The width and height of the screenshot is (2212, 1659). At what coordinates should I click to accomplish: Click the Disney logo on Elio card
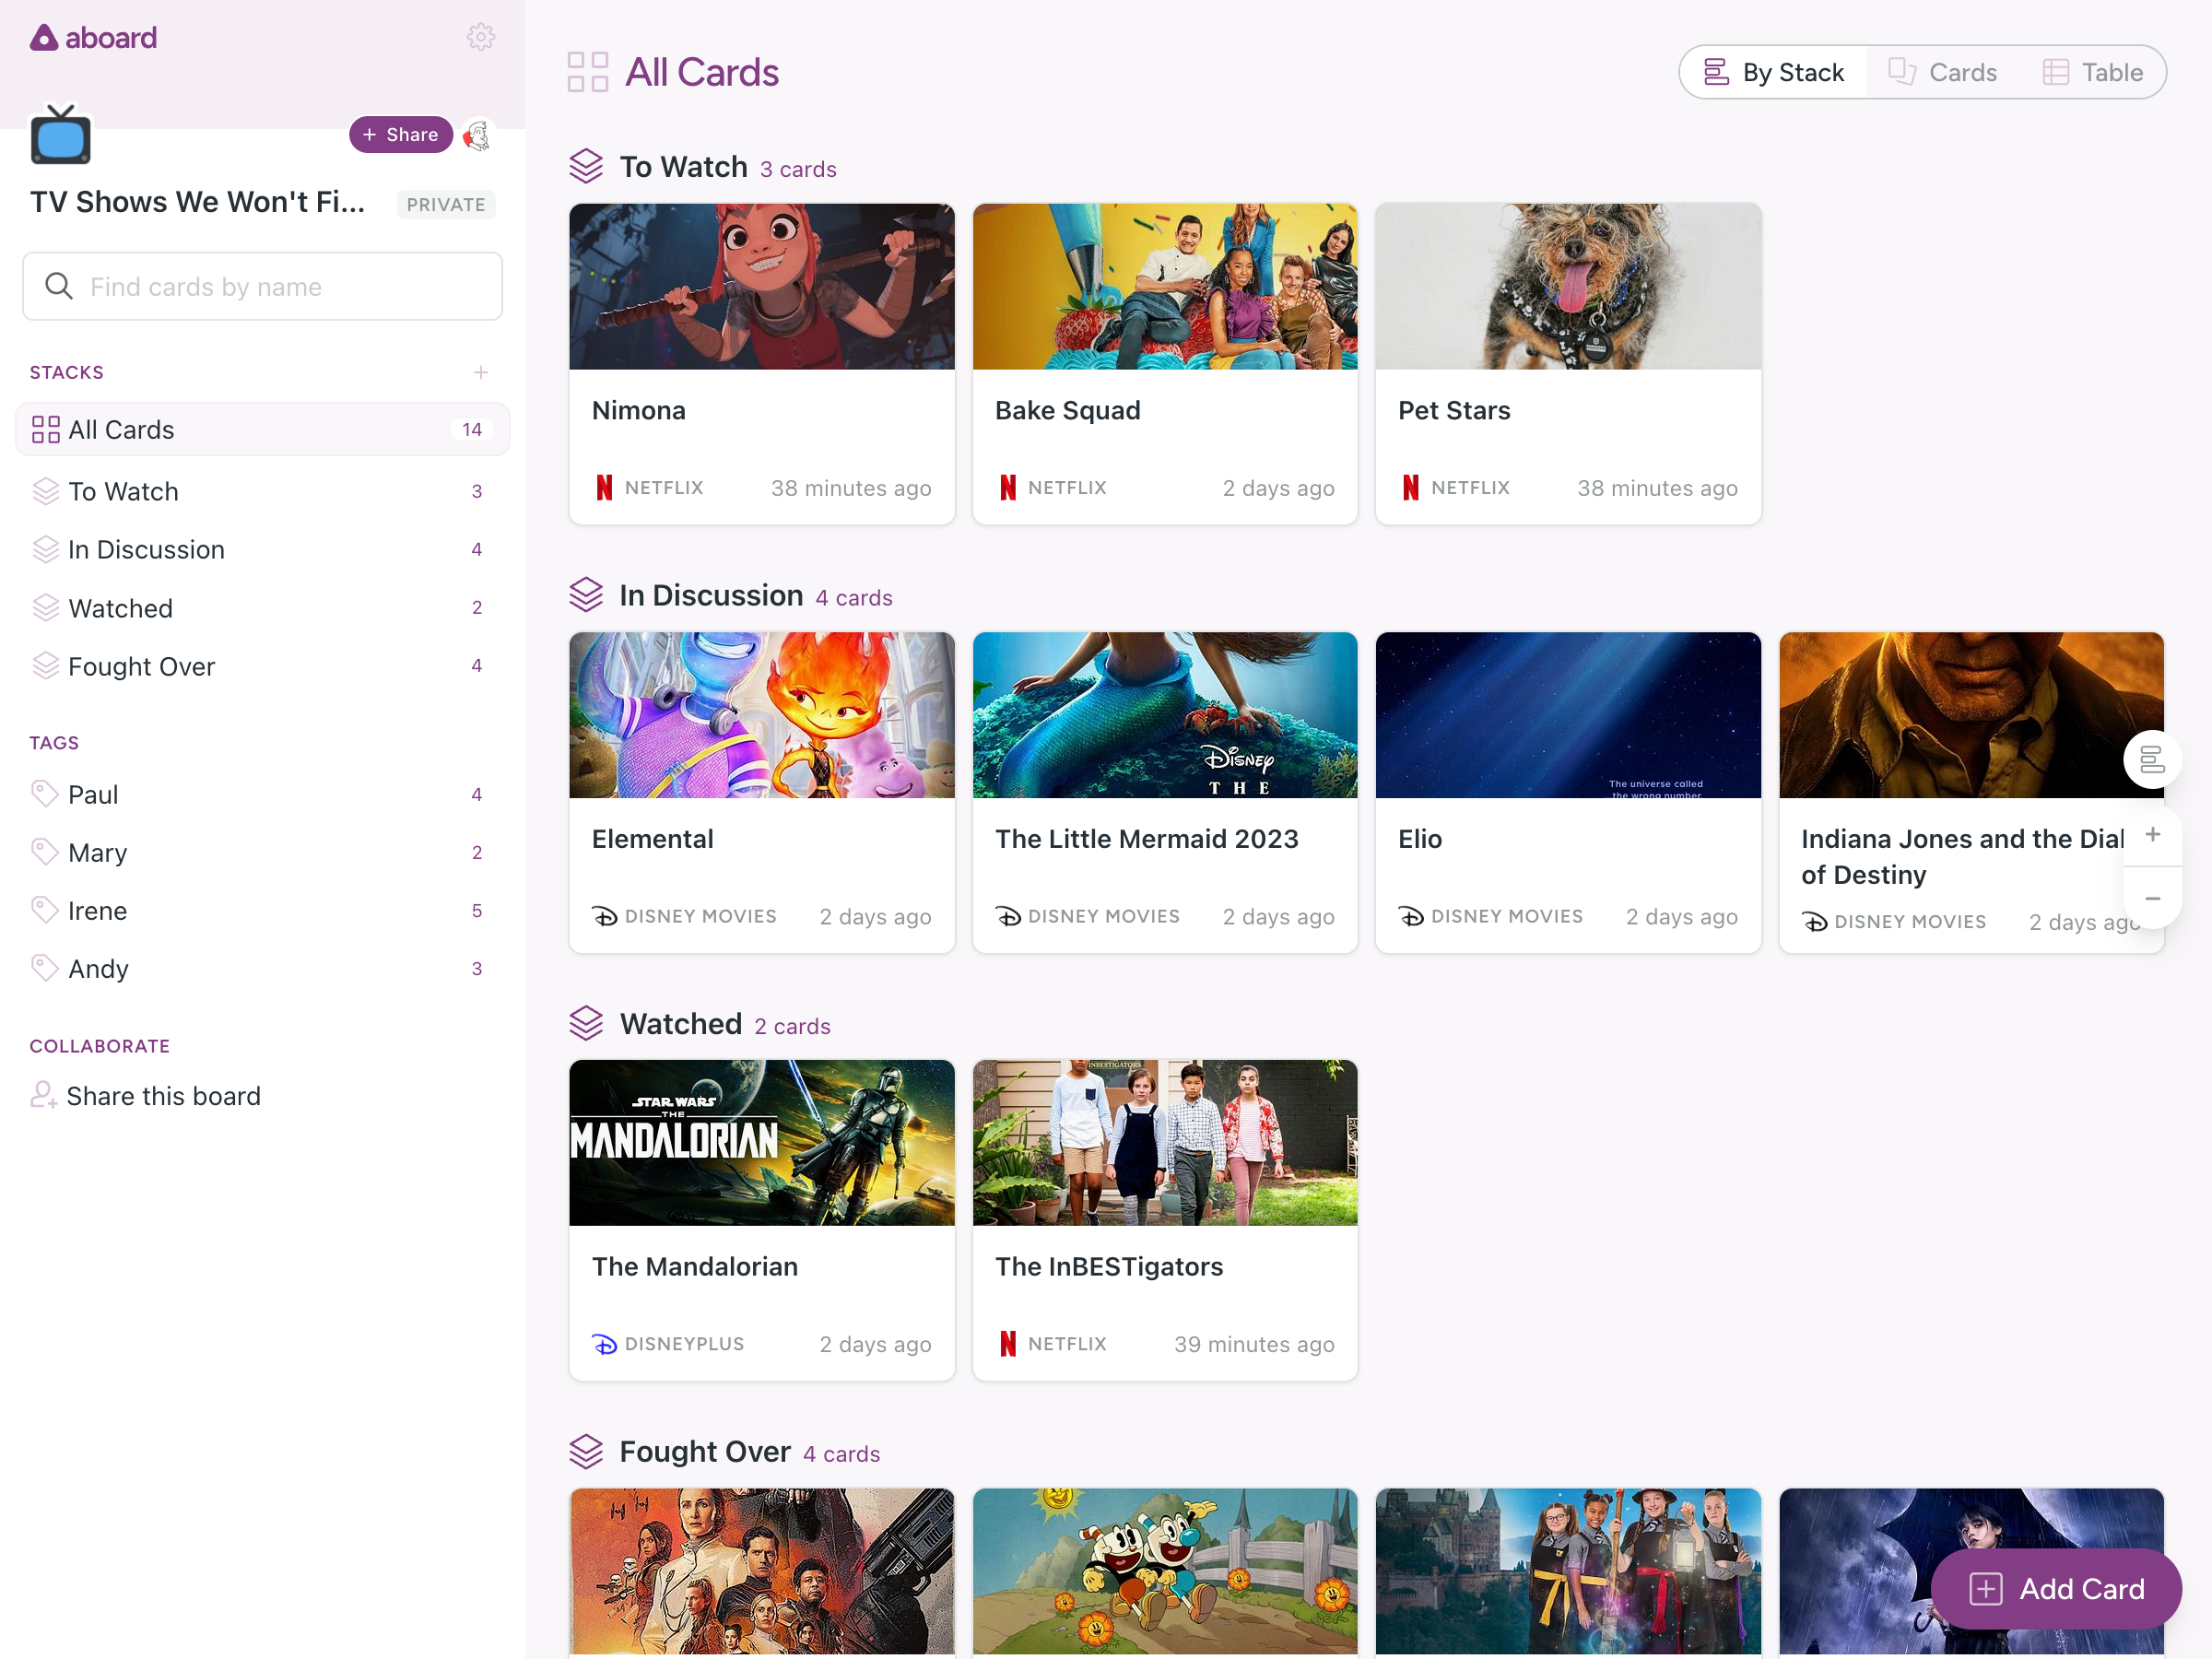[x=1410, y=916]
